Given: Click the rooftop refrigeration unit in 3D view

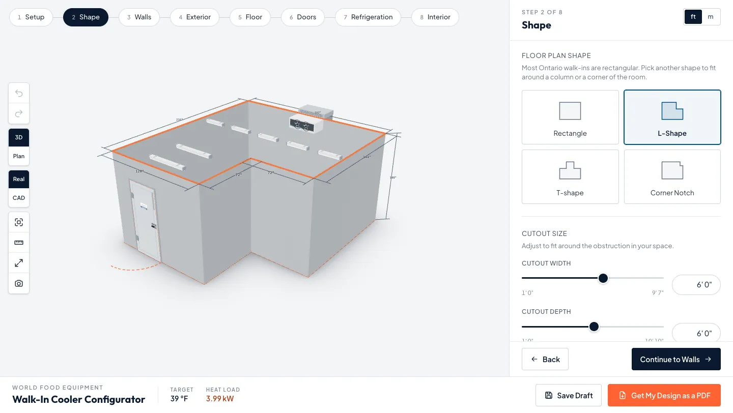Looking at the screenshot, I should [x=311, y=119].
